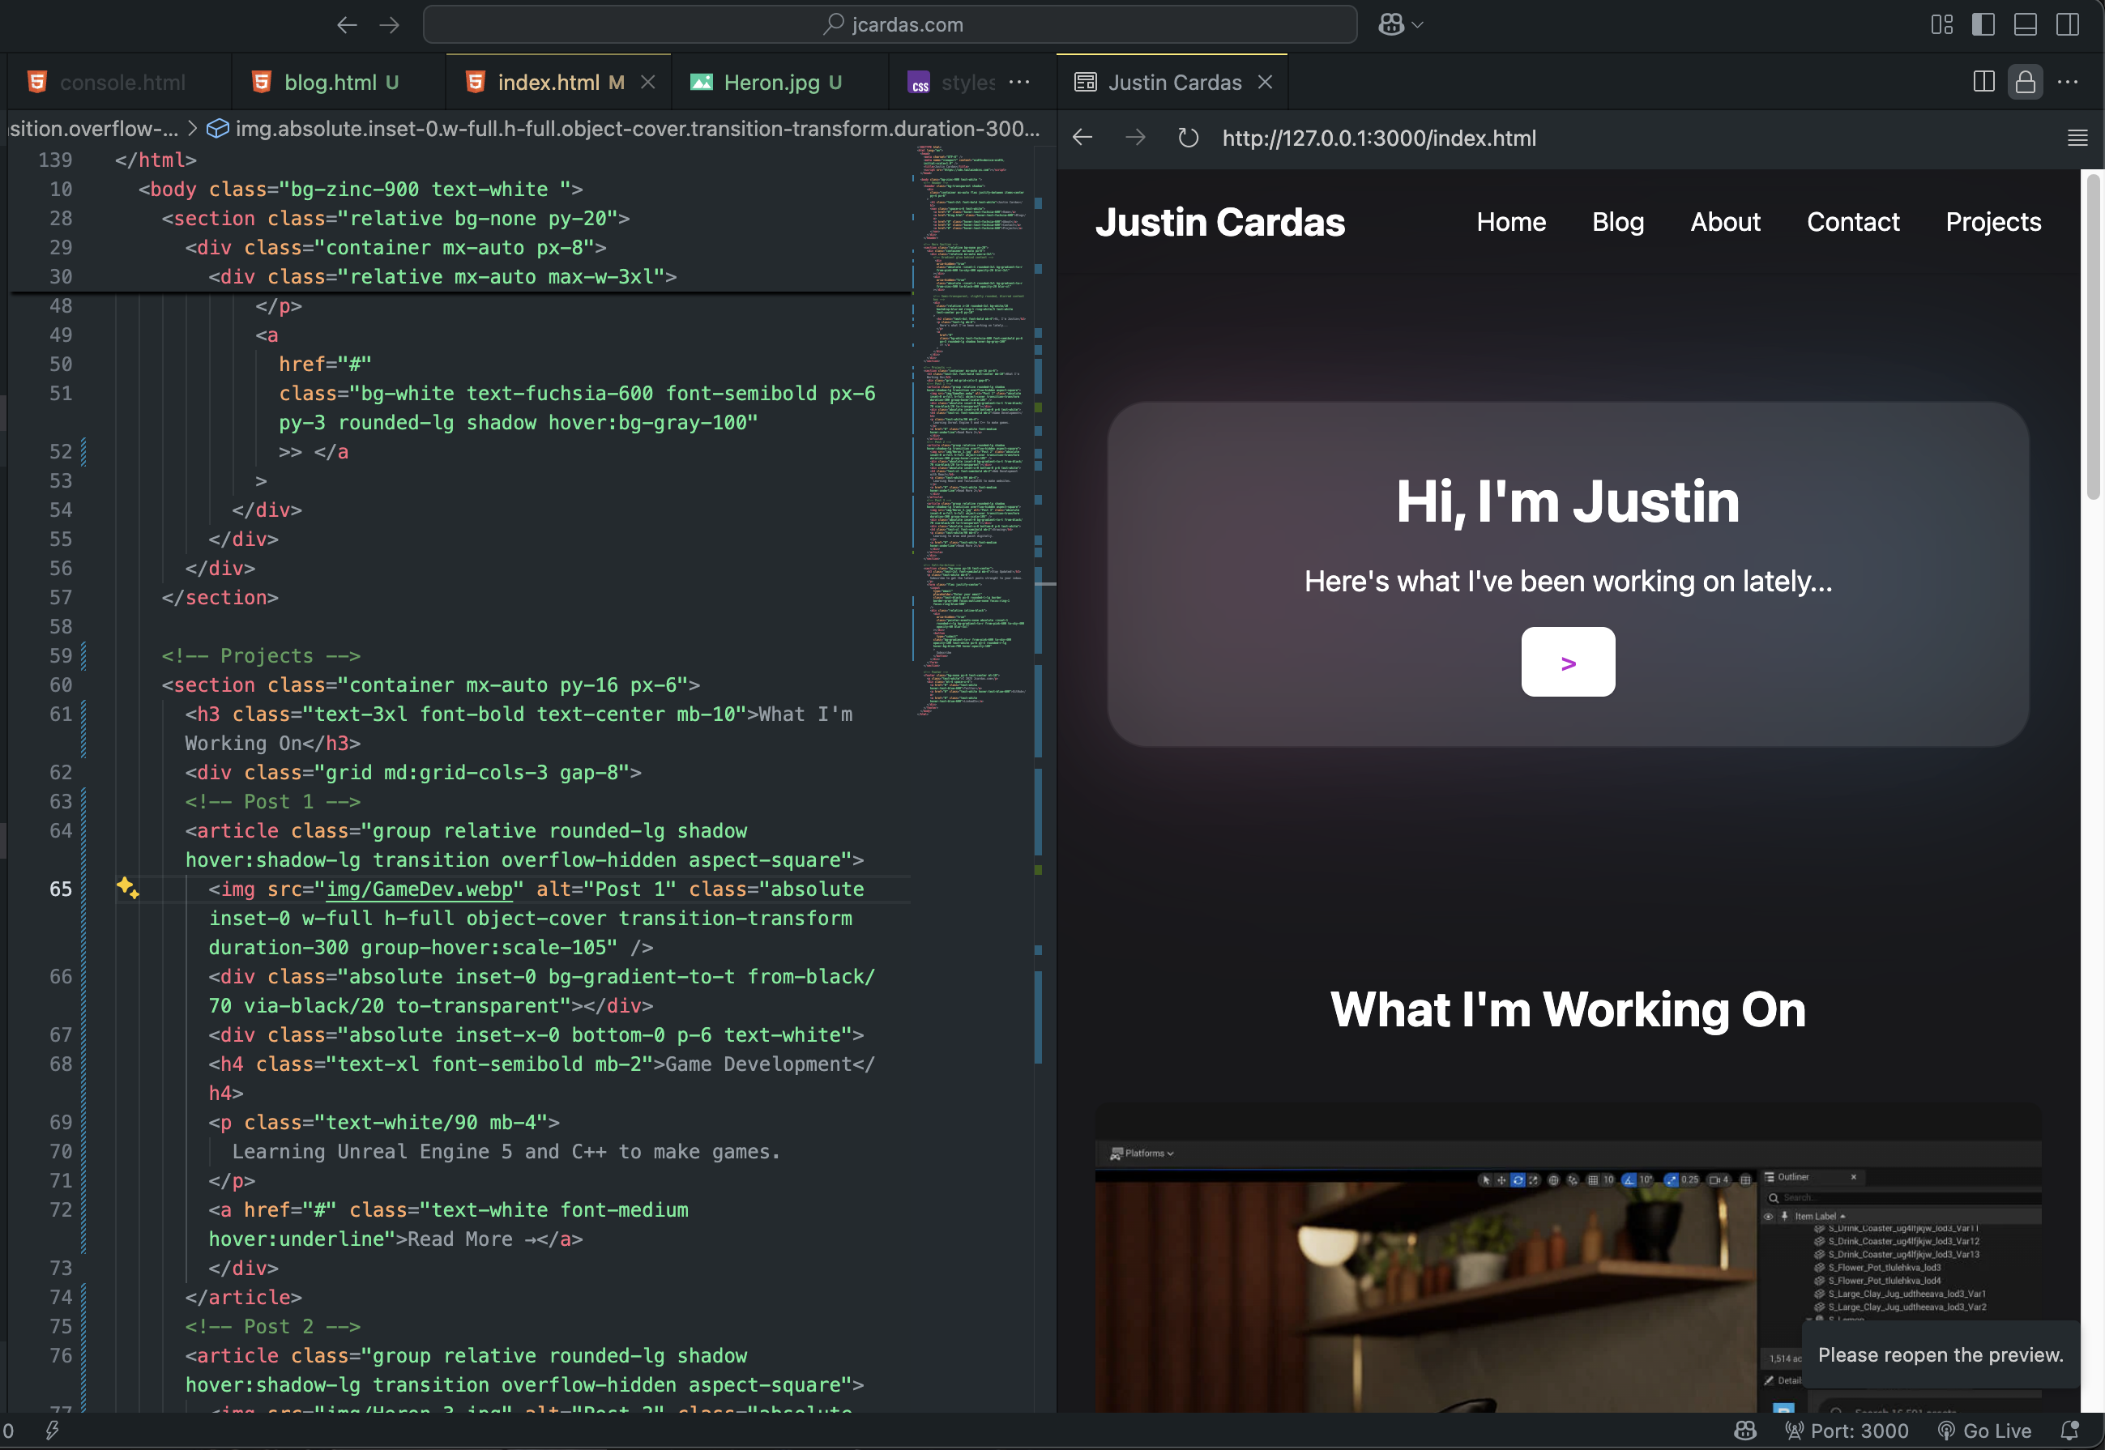Expand the breadcrumb img element path

pos(636,129)
